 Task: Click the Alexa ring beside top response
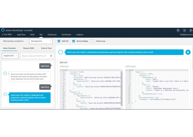pyautogui.click(x=61, y=52)
